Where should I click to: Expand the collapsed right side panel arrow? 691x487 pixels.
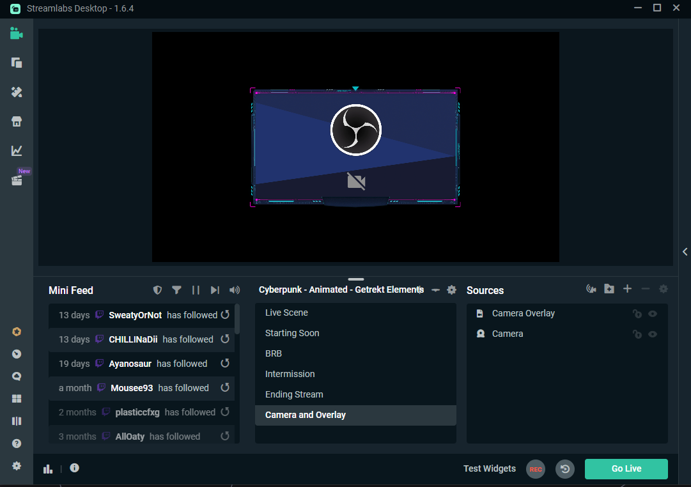pyautogui.click(x=685, y=251)
